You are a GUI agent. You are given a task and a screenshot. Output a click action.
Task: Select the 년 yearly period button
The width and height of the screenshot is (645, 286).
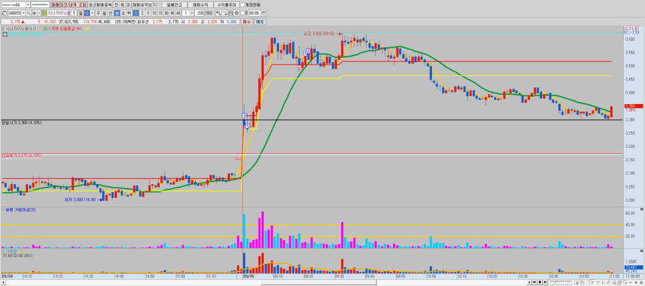110,13
